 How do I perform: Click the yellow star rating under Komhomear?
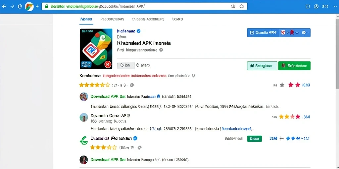coord(94,85)
